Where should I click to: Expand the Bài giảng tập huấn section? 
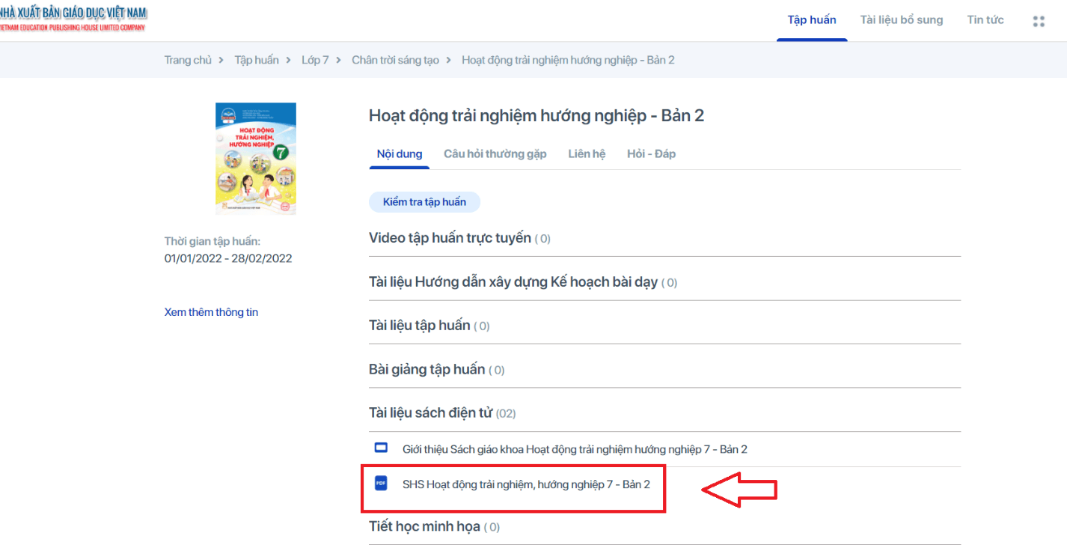(664, 370)
